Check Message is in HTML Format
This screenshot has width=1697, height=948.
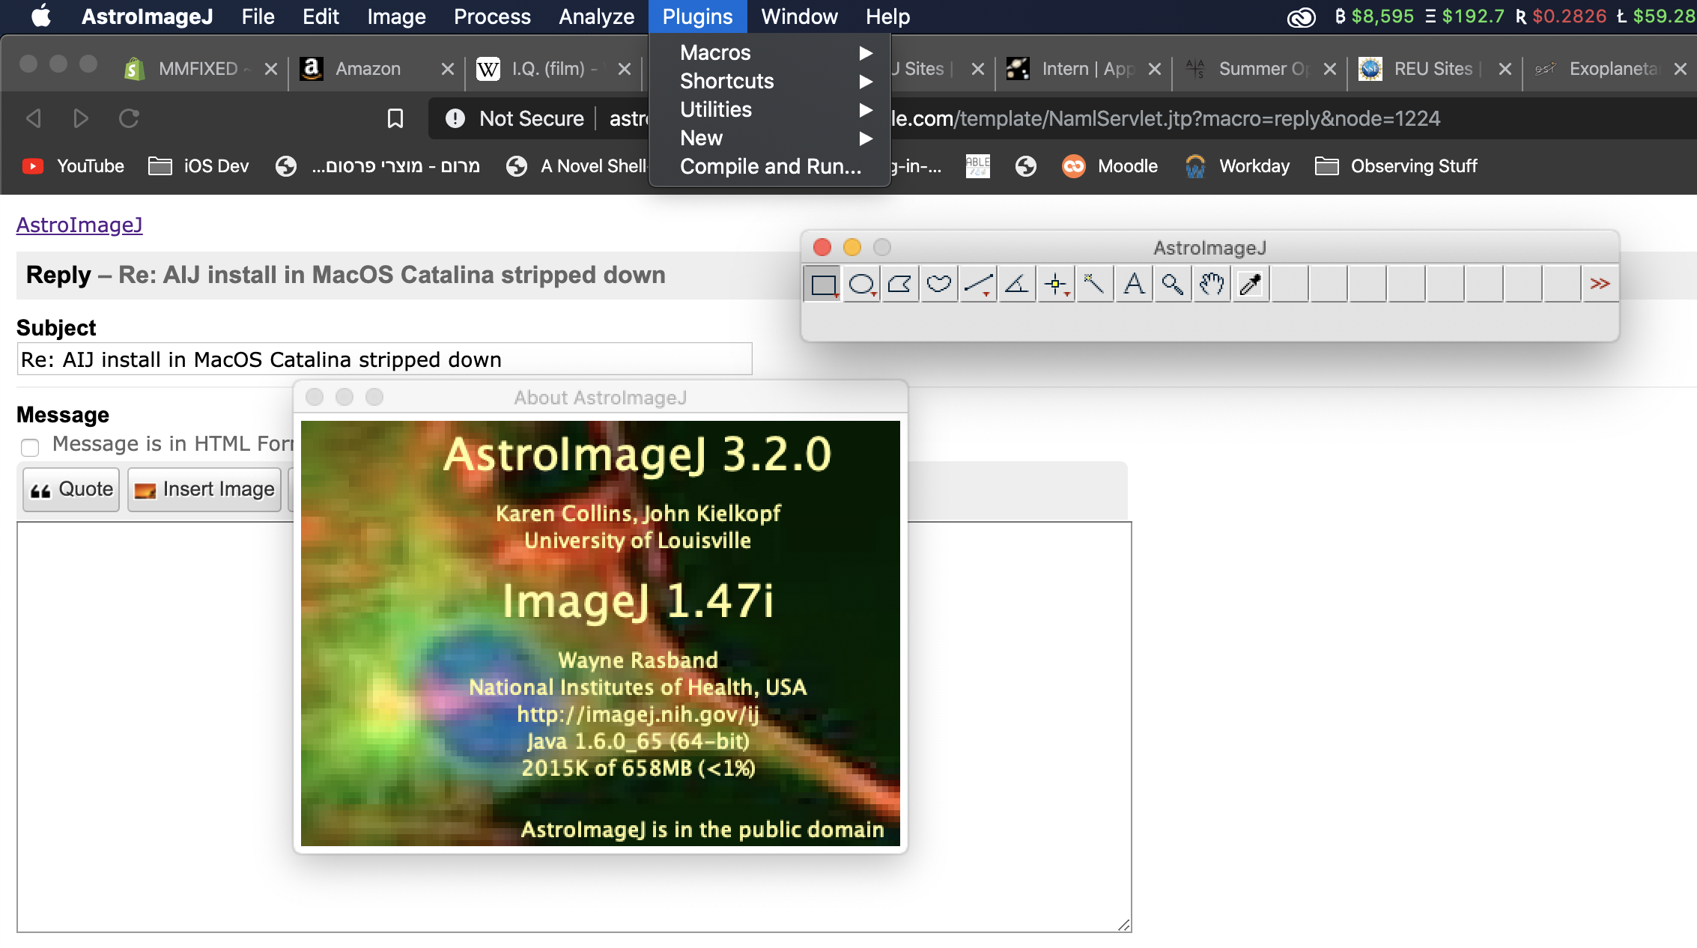[x=30, y=448]
